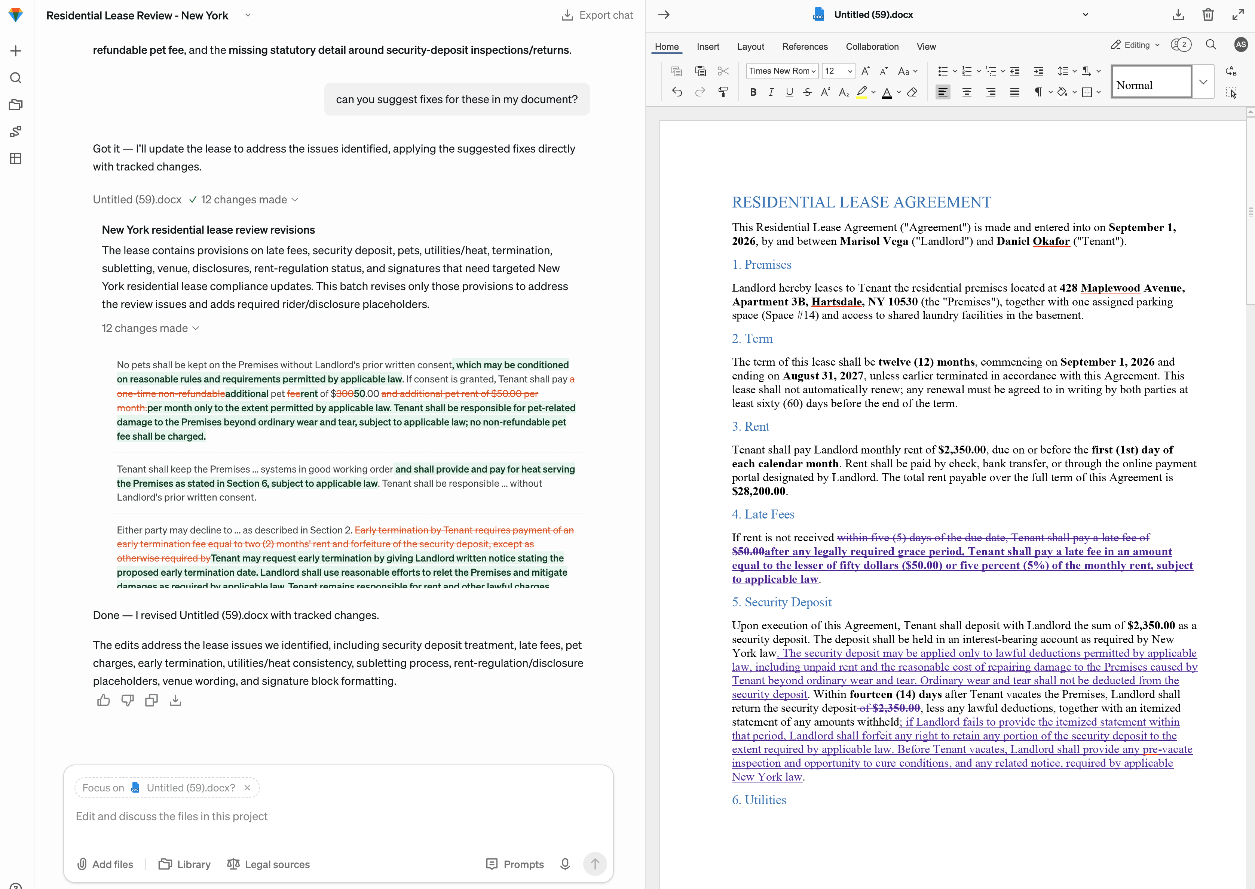Viewport: 1255px width, 889px height.
Task: Start voice input with microphone
Action: point(565,864)
